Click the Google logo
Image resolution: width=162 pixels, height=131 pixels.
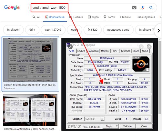pyautogui.click(x=12, y=7)
